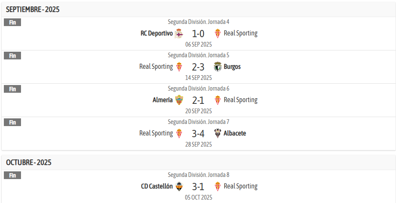
Task: Open CD Castellón team page
Action: point(157,186)
